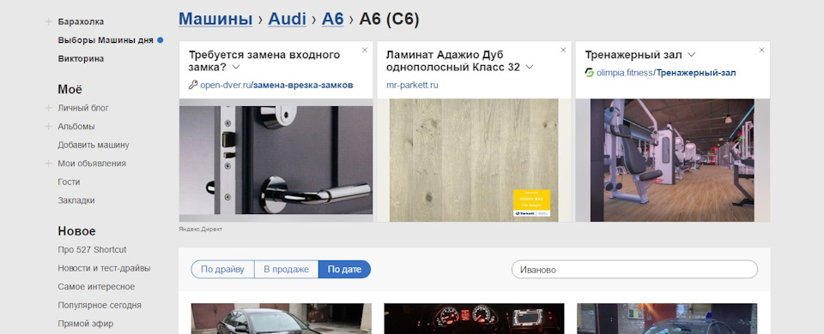Open Прямой эфир link
The image size is (824, 334).
[85, 324]
